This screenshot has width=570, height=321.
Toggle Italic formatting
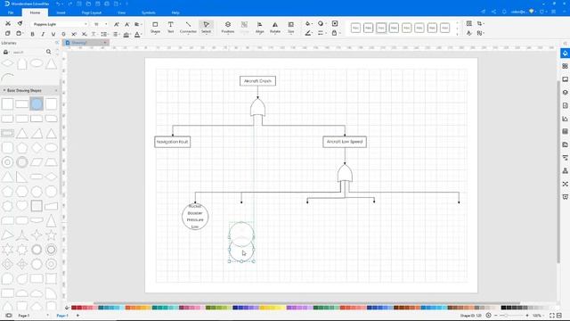(43, 34)
